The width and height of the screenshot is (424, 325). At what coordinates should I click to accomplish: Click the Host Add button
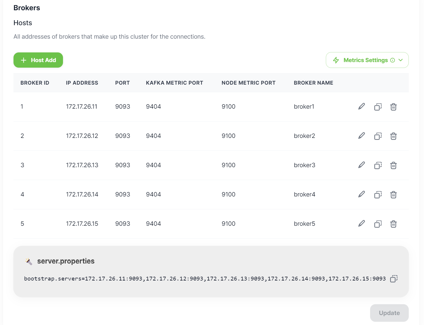pyautogui.click(x=38, y=60)
